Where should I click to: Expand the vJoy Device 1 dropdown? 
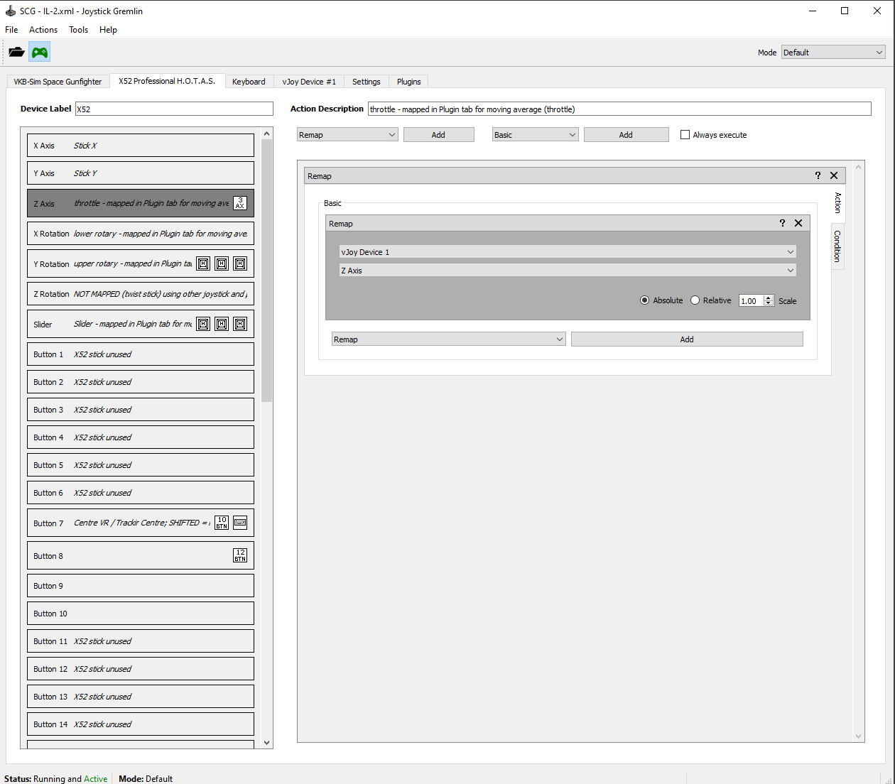click(x=568, y=252)
